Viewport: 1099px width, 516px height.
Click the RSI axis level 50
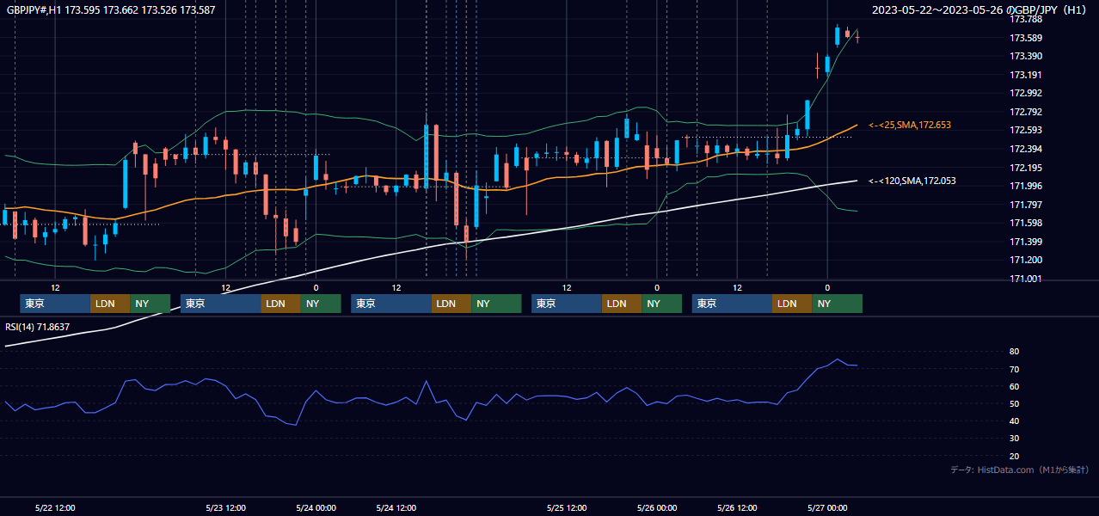(x=1014, y=403)
